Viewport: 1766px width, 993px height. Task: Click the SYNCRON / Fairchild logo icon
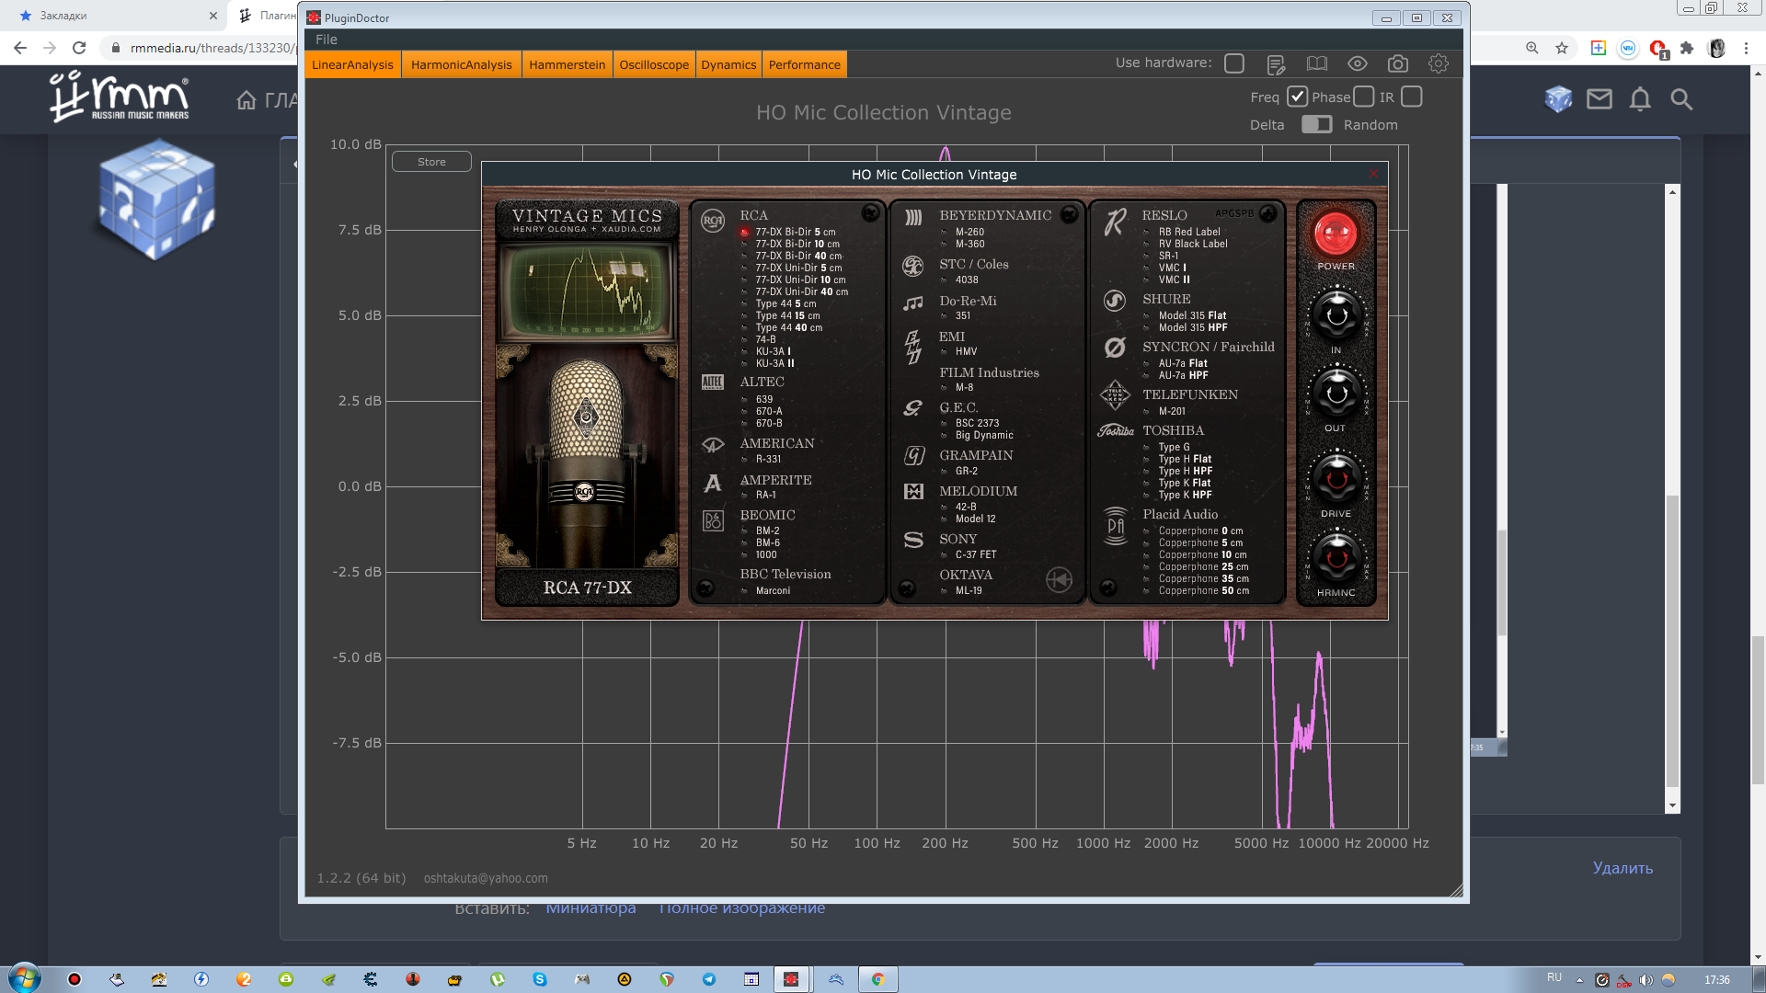[1115, 348]
